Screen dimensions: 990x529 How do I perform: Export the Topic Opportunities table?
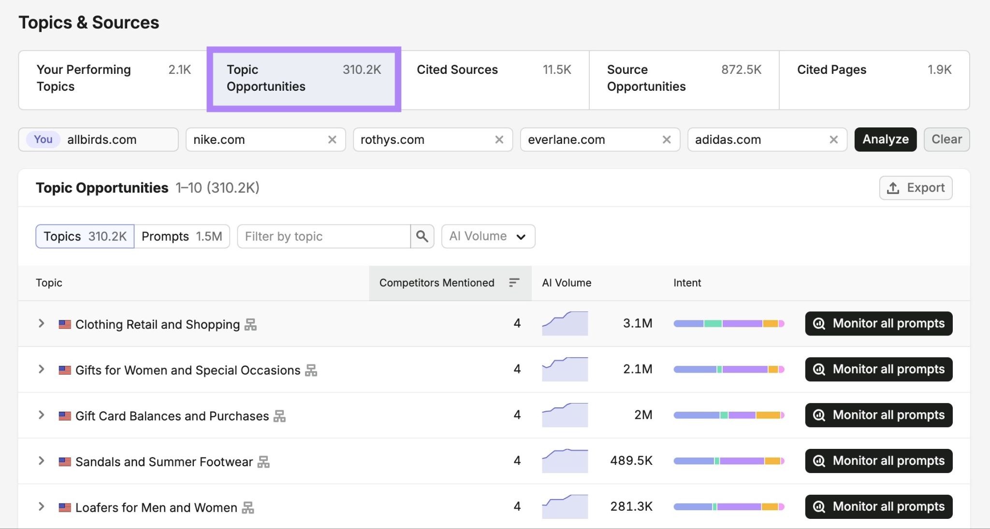tap(916, 188)
